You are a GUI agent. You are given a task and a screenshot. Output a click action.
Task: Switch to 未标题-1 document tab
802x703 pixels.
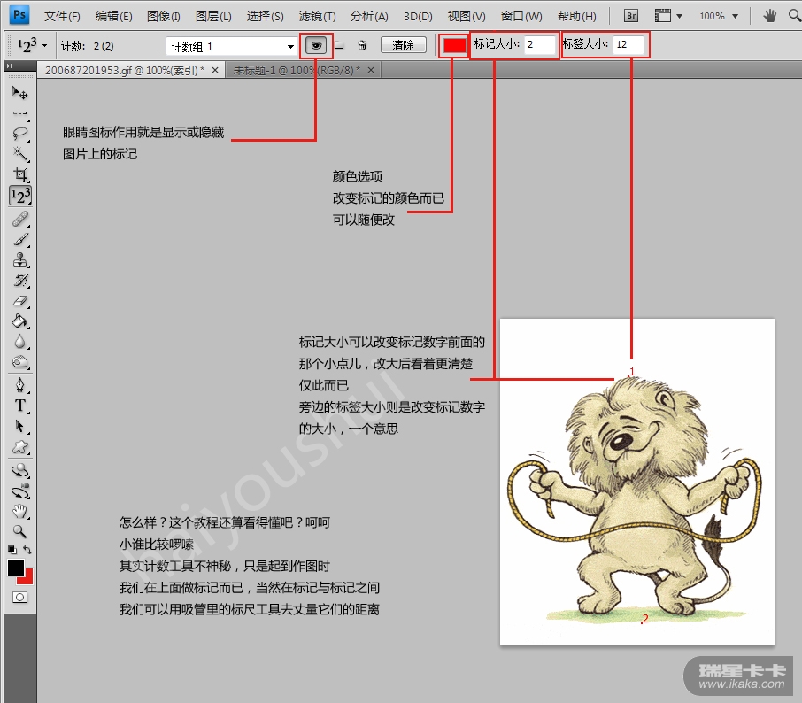click(x=297, y=70)
